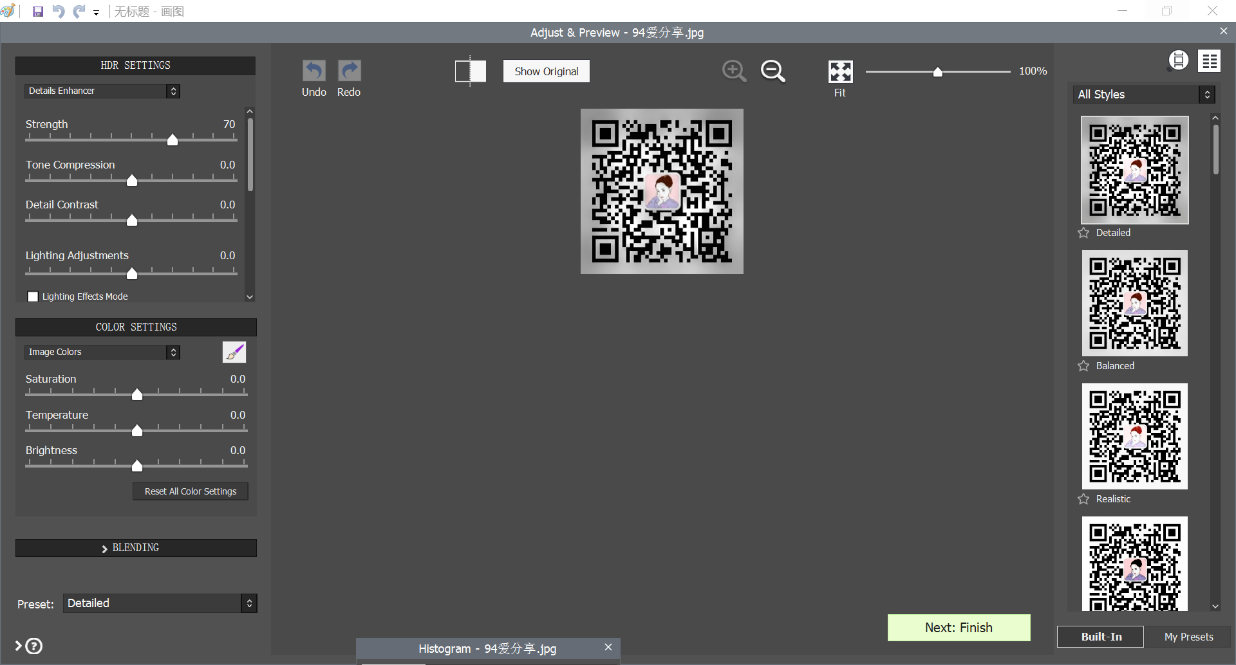Click the Paint title bar undo icon

58,12
